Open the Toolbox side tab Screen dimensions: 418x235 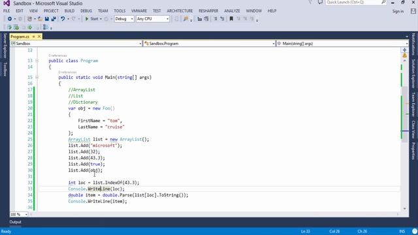(5, 69)
